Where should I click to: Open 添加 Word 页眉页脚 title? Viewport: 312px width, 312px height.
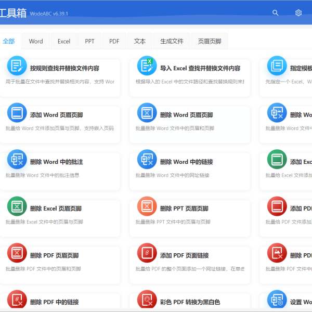57,115
